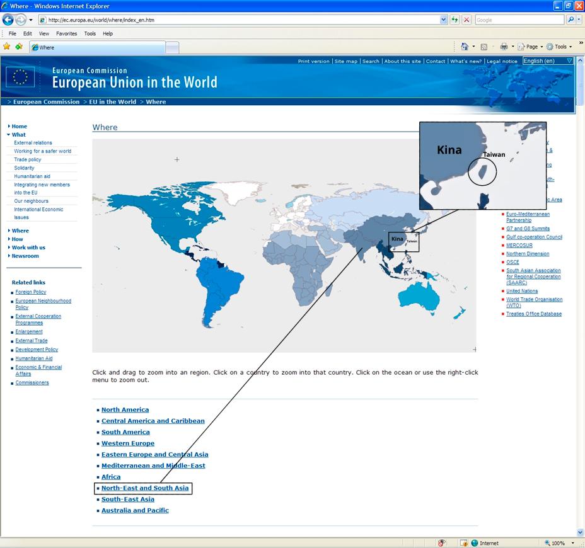Click the 'Print version' link
Image resolution: width=585 pixels, height=548 pixels.
point(313,61)
